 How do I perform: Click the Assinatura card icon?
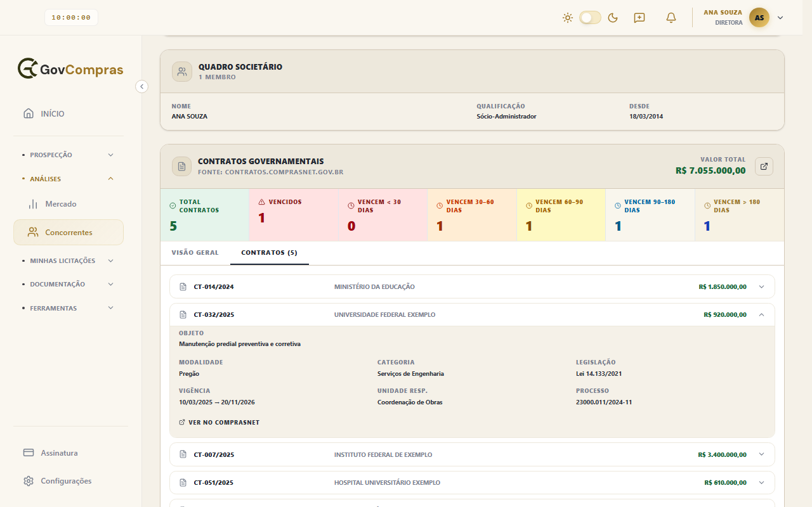(29, 453)
